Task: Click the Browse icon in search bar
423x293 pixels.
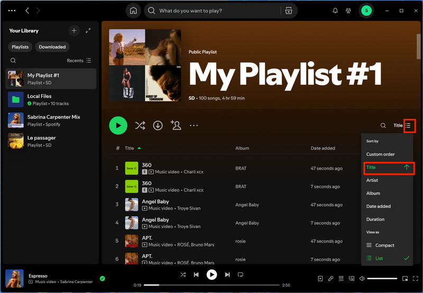Action: pyautogui.click(x=289, y=11)
